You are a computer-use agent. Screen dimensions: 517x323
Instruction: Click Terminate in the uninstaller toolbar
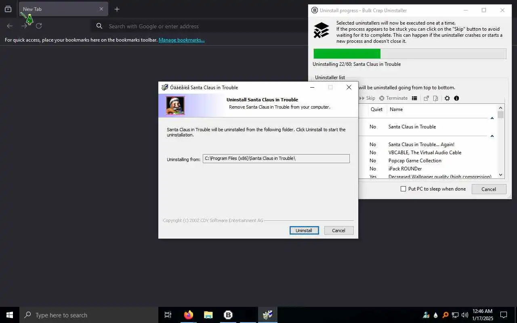[393, 98]
